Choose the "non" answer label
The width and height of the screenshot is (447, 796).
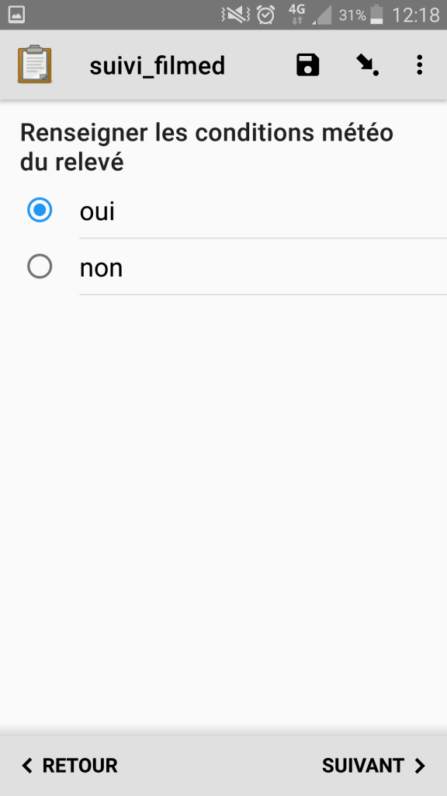point(101,267)
